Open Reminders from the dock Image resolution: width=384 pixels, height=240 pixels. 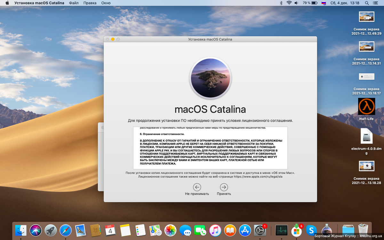click(140, 230)
